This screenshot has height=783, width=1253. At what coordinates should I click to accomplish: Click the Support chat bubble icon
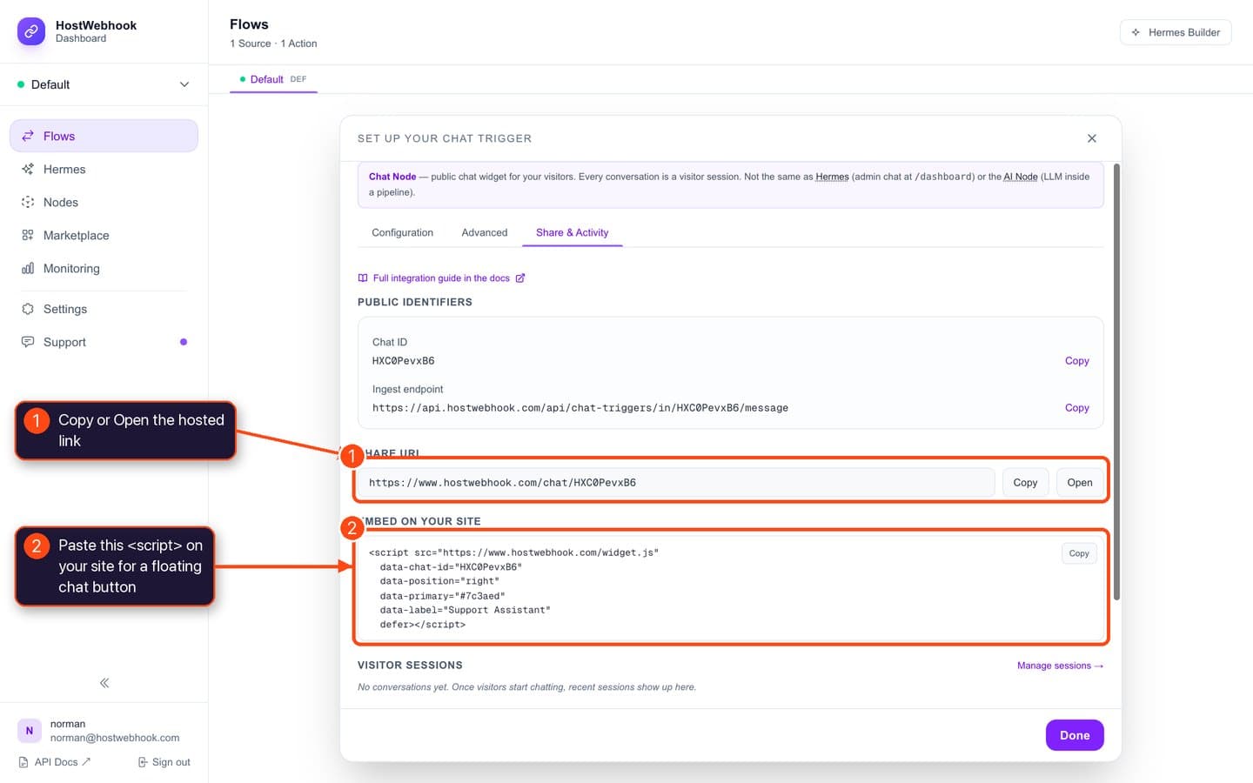tap(28, 342)
